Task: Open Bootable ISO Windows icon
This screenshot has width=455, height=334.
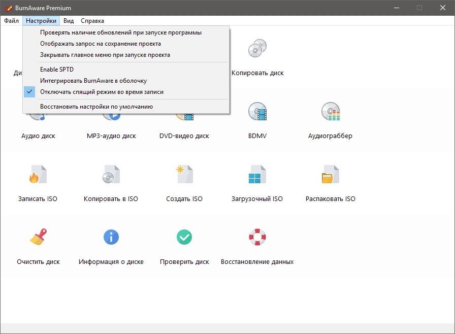Action: coord(257,174)
